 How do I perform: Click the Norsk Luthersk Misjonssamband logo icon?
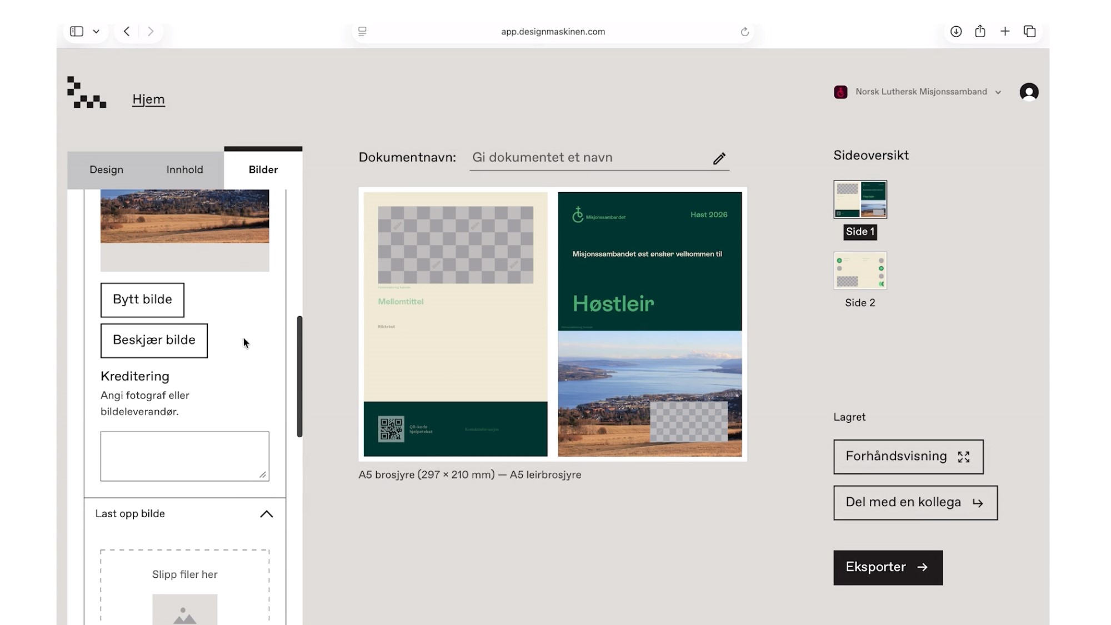click(840, 92)
